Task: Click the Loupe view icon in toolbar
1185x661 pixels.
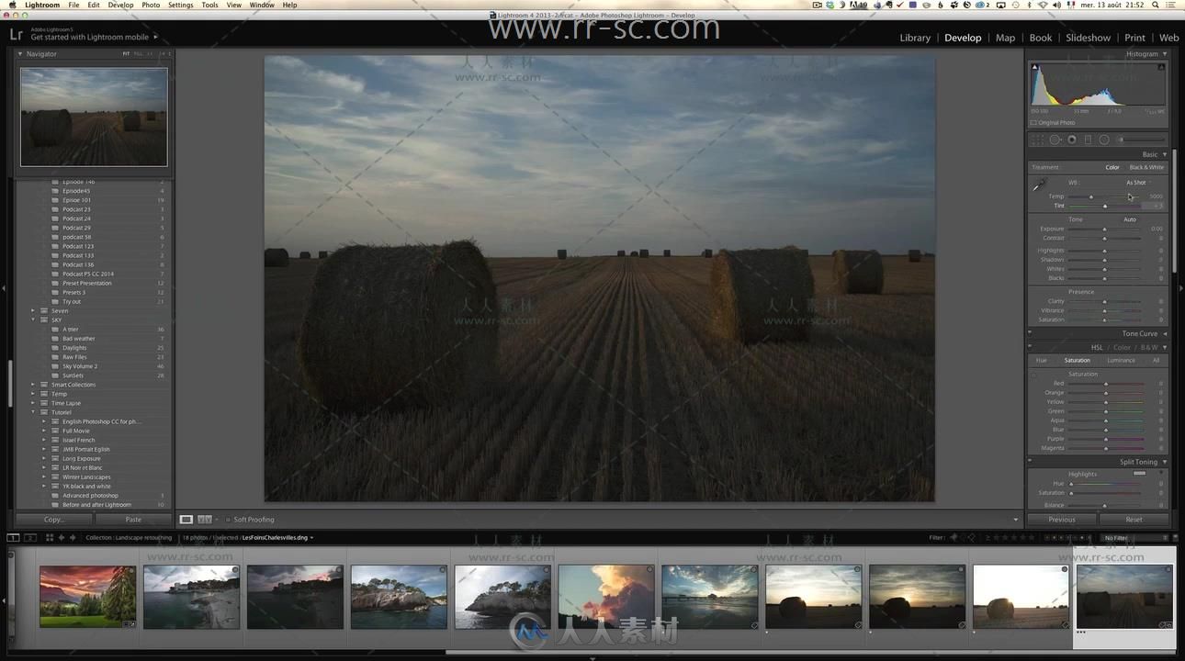Action: 186,520
